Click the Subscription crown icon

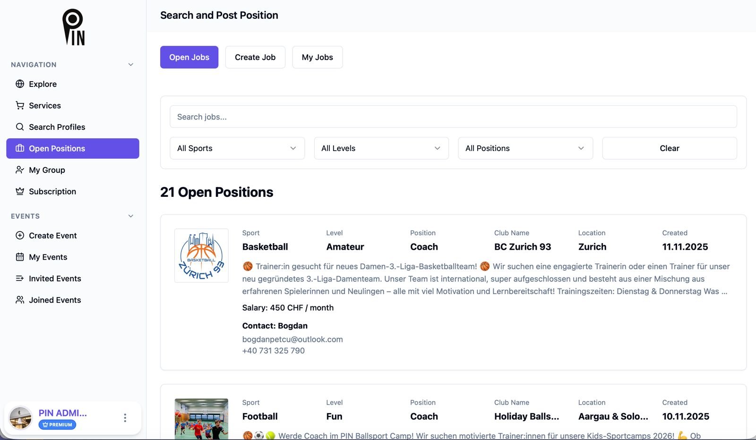20,191
